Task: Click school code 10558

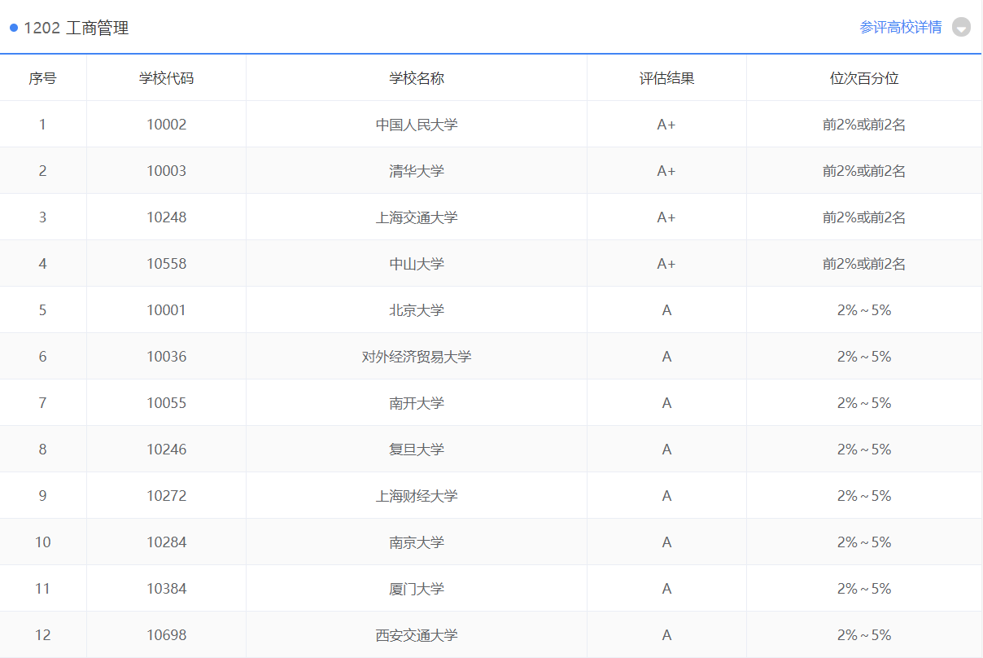Action: tap(166, 264)
